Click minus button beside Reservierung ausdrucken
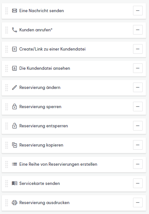The image size is (149, 214). [x=138, y=202]
